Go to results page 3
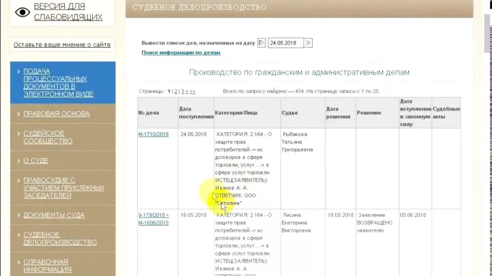This screenshot has width=492, height=276. click(183, 91)
